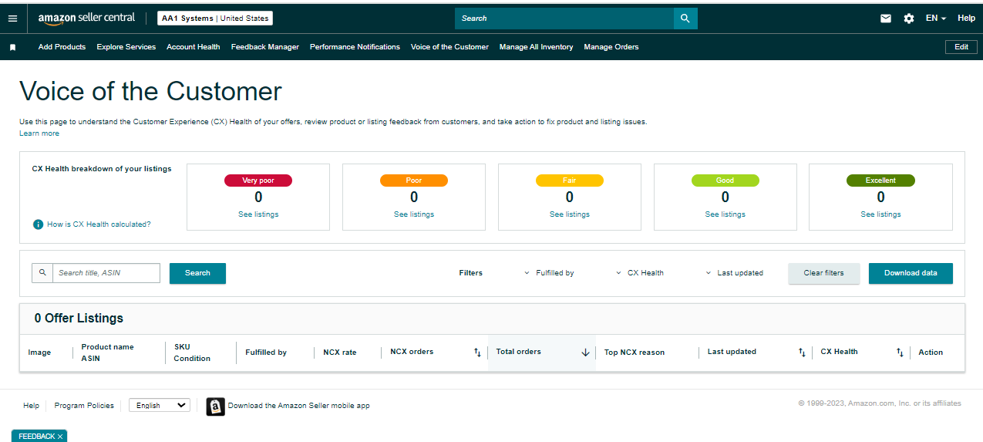
Task: Click the yellow Fair badge
Action: [x=570, y=181]
